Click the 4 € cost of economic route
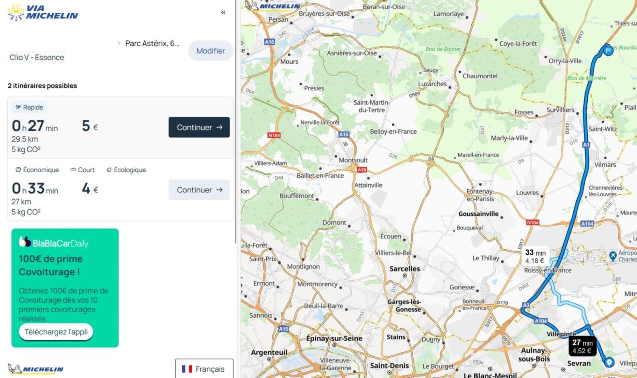637x378 pixels. [x=90, y=189]
